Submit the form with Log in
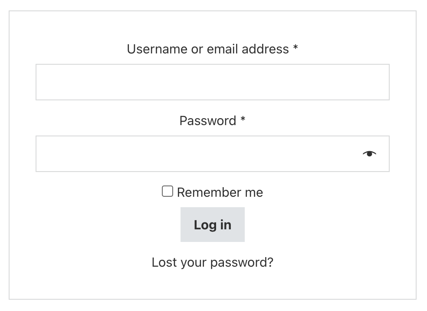The image size is (427, 311). [x=212, y=225]
